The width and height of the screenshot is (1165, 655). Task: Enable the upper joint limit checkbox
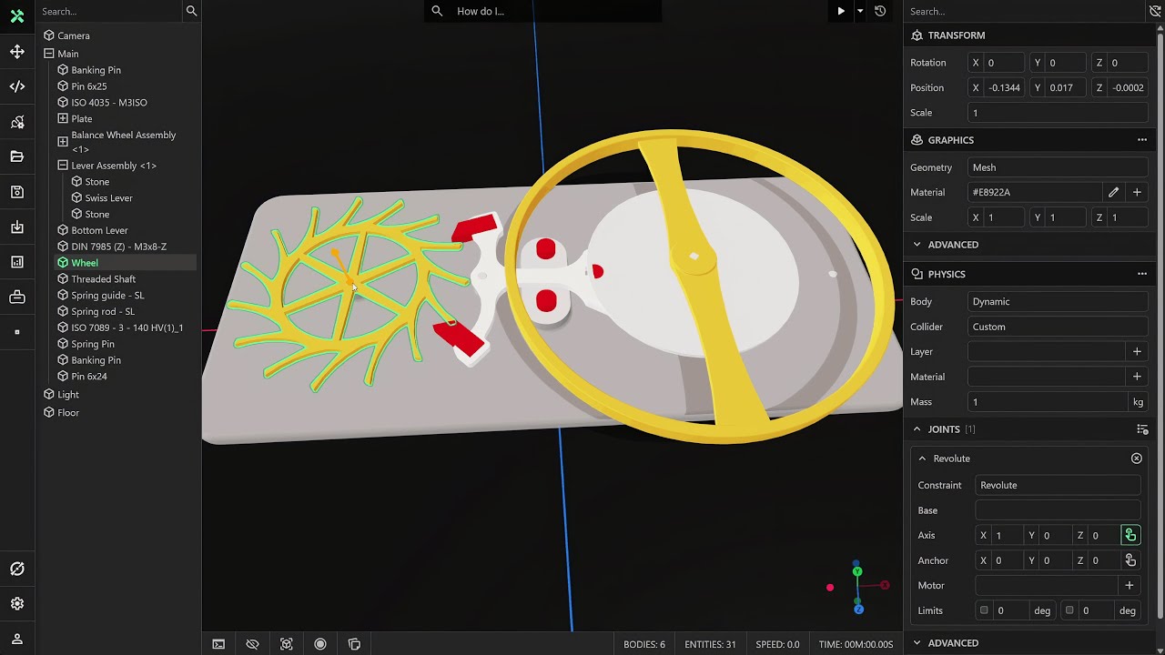1069,610
